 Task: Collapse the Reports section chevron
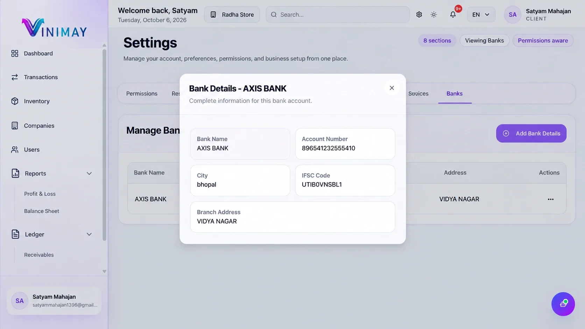89,173
